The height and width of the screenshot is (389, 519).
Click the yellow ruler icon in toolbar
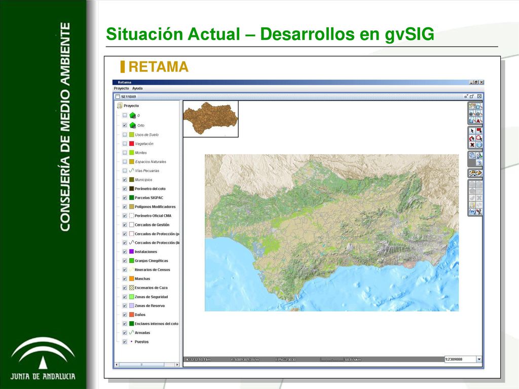tap(472, 205)
